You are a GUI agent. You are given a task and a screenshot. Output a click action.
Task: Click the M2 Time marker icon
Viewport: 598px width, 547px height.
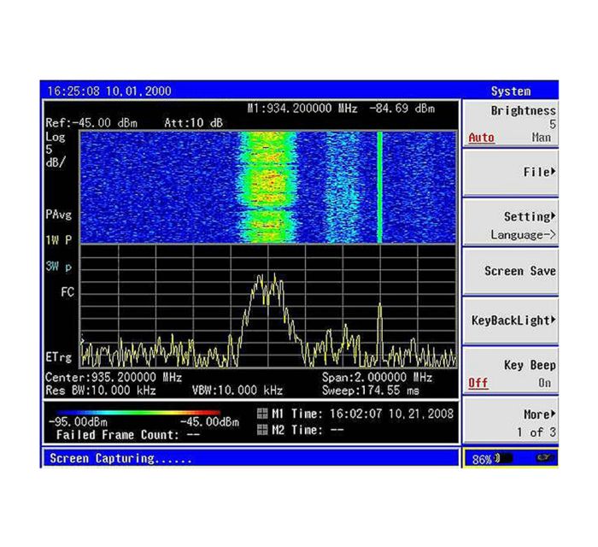click(262, 430)
